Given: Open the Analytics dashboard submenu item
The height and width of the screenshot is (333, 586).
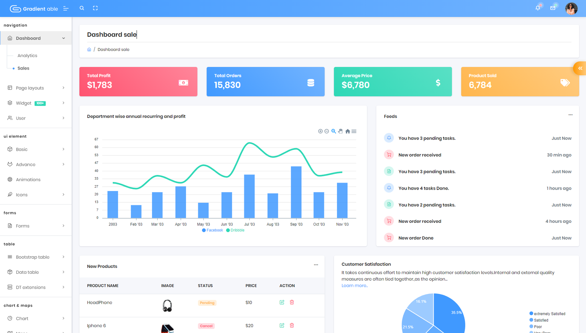Looking at the screenshot, I should tap(27, 56).
